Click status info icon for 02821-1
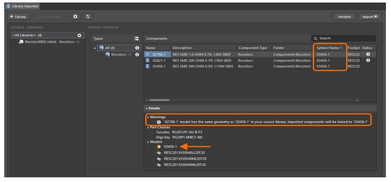 (368, 60)
